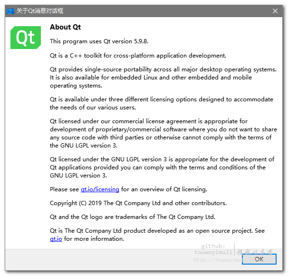Click the 'Qt licensed under the GNU LGPL' paragraph
This screenshot has width=288, height=276.
point(162,168)
